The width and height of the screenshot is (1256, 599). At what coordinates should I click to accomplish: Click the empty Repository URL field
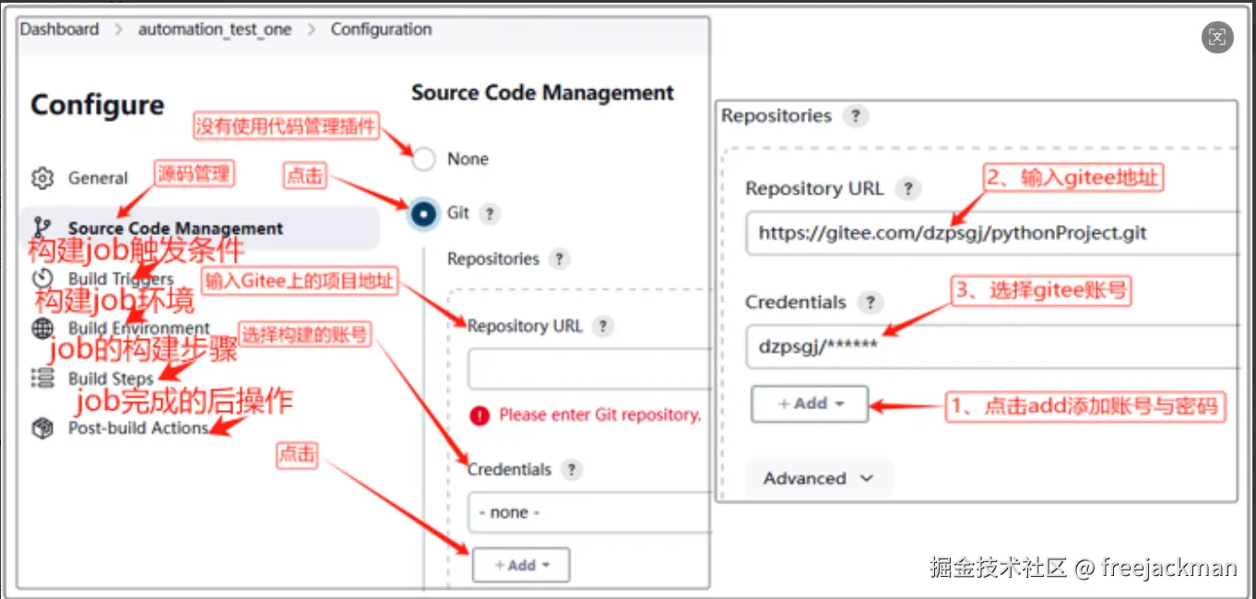coord(588,370)
